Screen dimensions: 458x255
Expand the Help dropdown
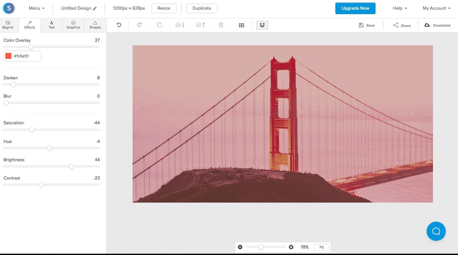point(400,8)
